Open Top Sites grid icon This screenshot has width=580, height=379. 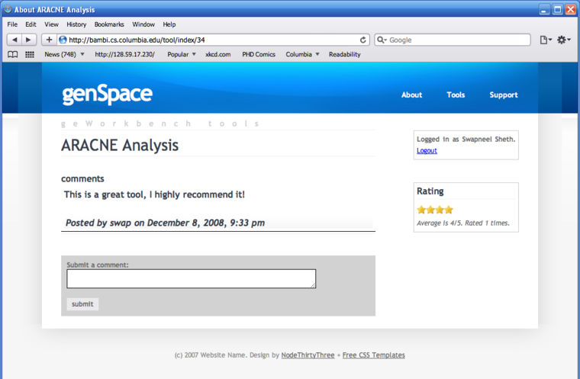tap(30, 55)
